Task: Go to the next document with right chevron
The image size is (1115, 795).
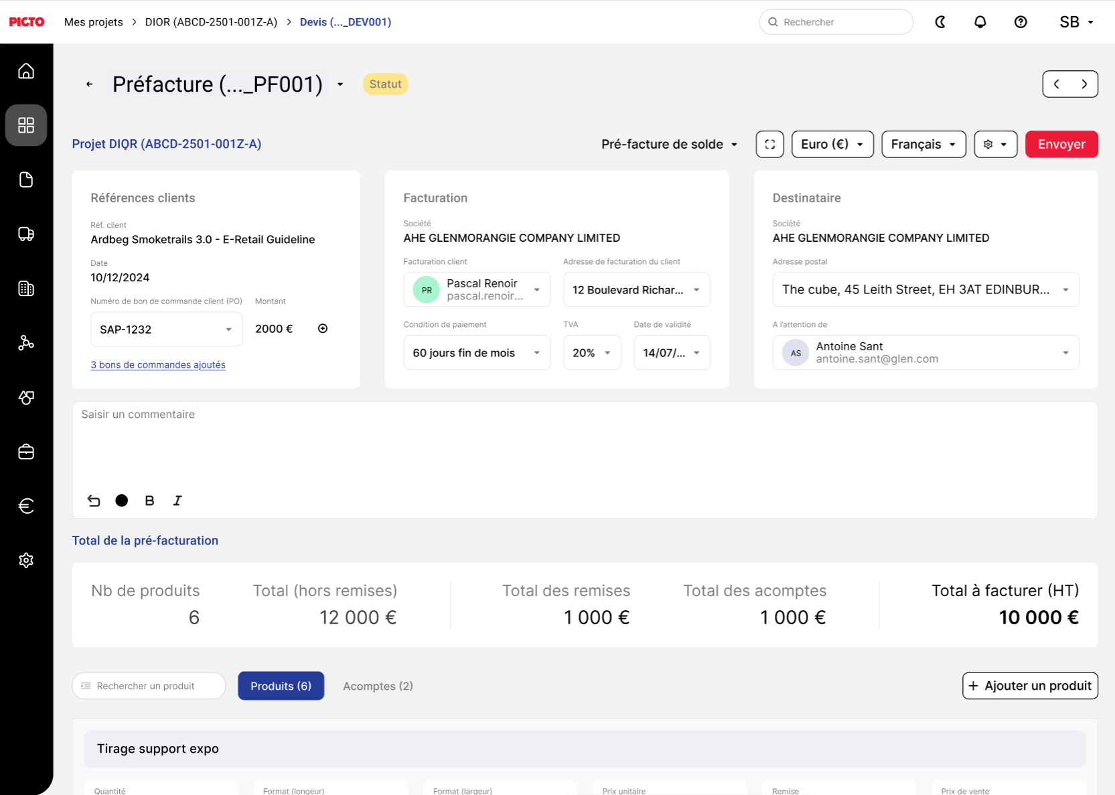Action: (x=1084, y=84)
